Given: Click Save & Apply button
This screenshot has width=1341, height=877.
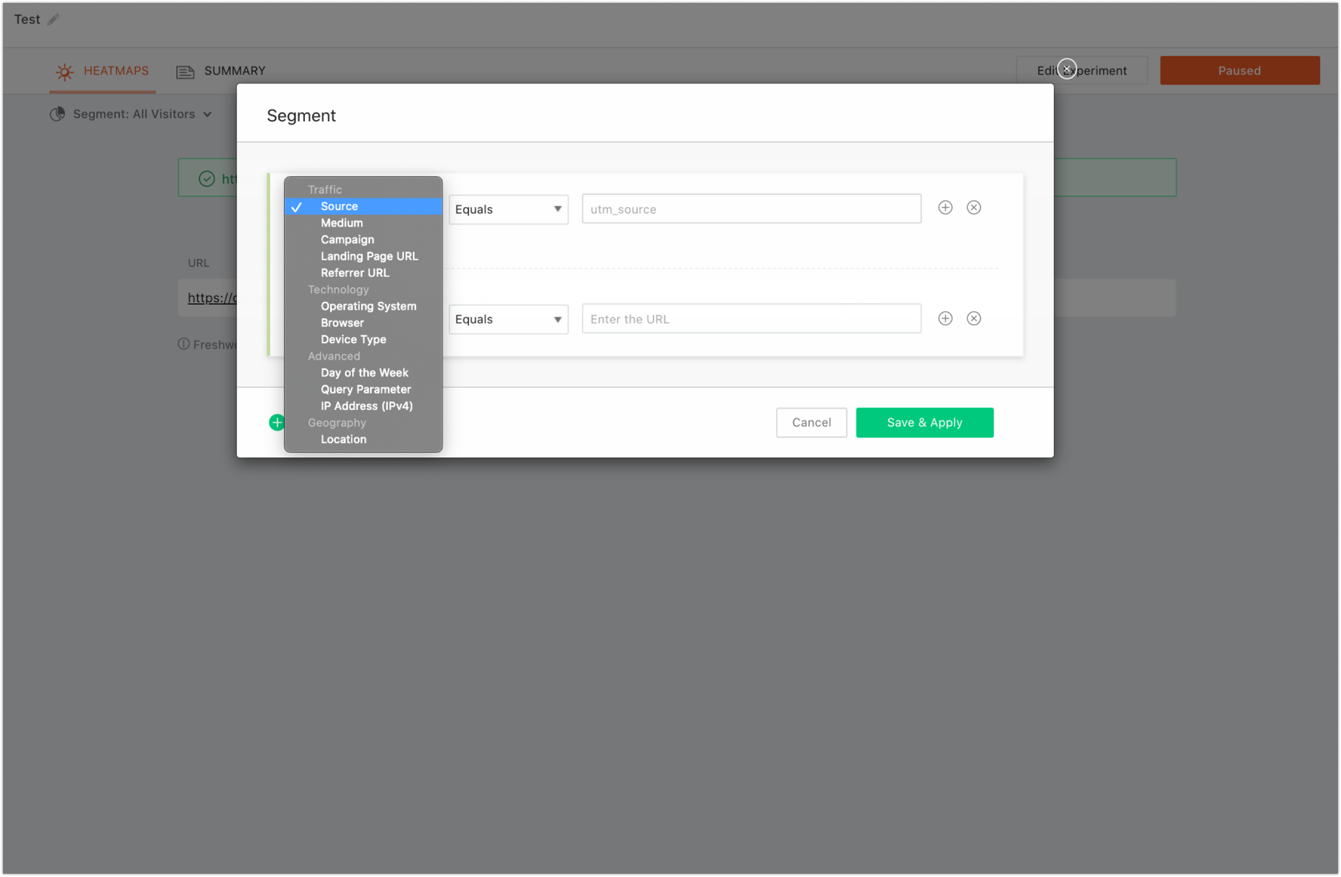Looking at the screenshot, I should point(924,422).
